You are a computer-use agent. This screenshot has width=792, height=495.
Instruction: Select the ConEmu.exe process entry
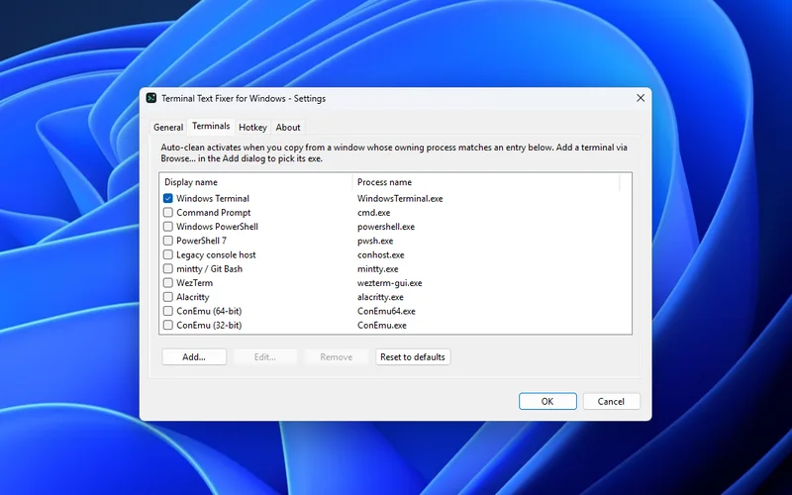[382, 326]
